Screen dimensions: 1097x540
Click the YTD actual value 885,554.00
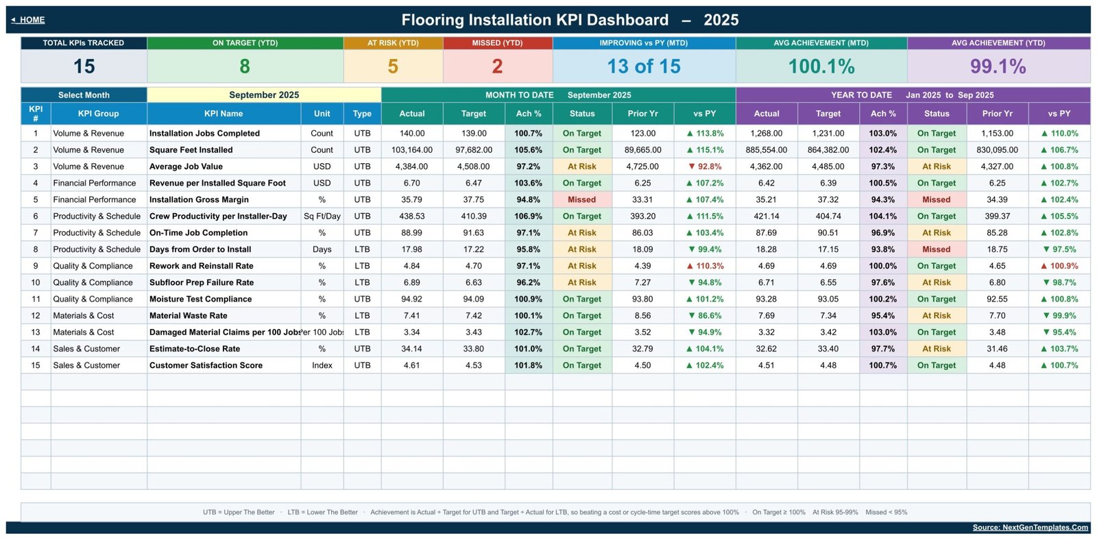tap(767, 150)
